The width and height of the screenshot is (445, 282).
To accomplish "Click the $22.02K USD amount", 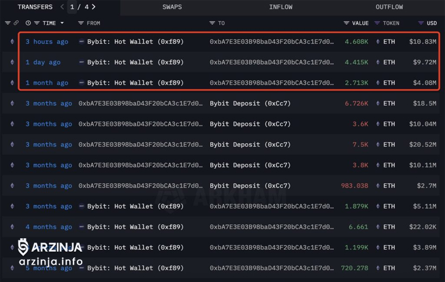I will coord(423,227).
